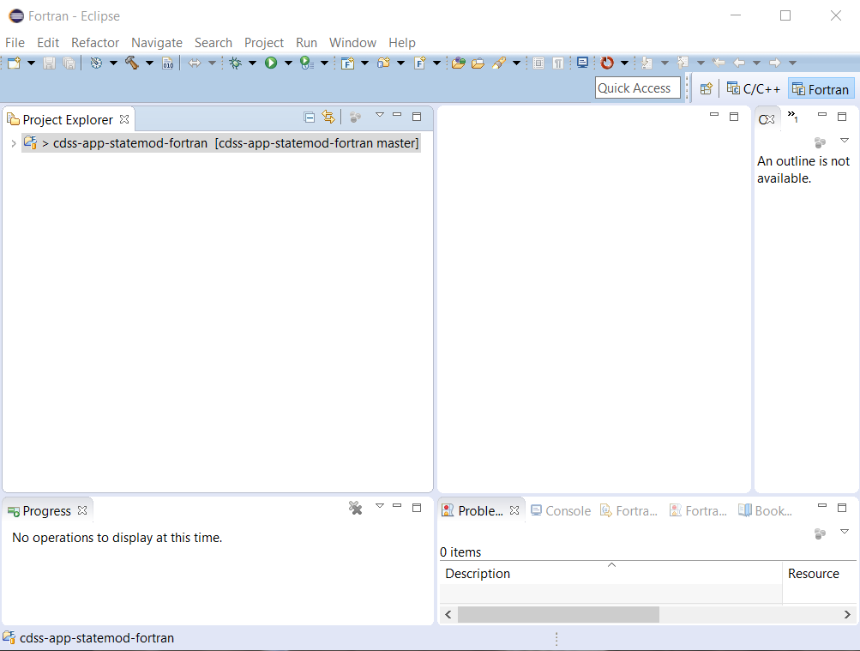The height and width of the screenshot is (651, 860).
Task: Click the Previous Annotation icon
Action: pos(683,63)
